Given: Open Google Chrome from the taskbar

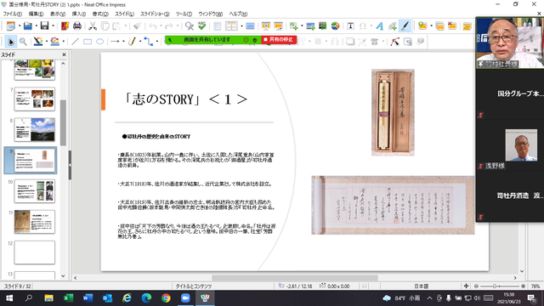Looking at the screenshot, I should click(166, 298).
